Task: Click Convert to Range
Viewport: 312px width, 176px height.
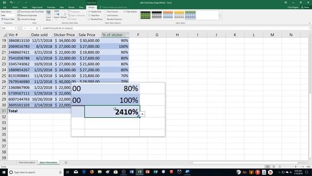Action: click(x=27, y=19)
